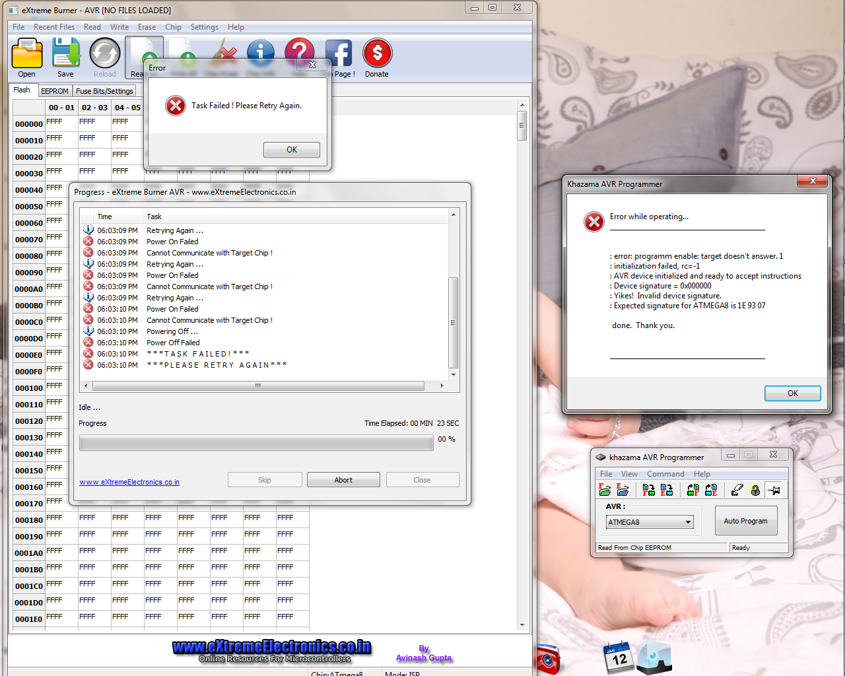The image size is (845, 676).
Task: Open Command menu in khazama AVR Programmer
Action: click(x=665, y=474)
